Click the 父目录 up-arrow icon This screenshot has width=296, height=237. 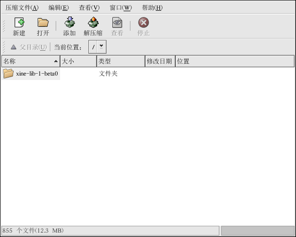click(14, 47)
